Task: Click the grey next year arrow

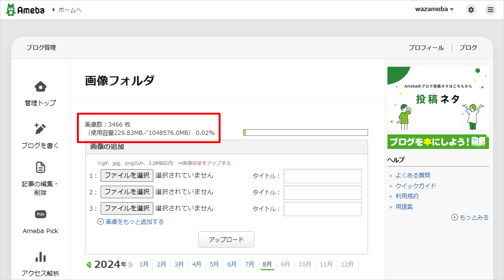Action: pos(131,265)
